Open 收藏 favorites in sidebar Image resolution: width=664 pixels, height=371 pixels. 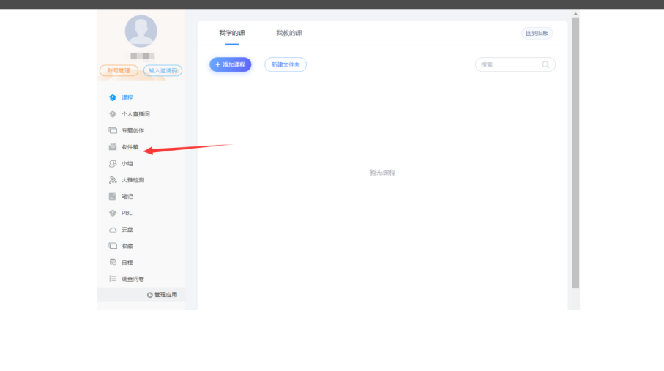point(126,246)
